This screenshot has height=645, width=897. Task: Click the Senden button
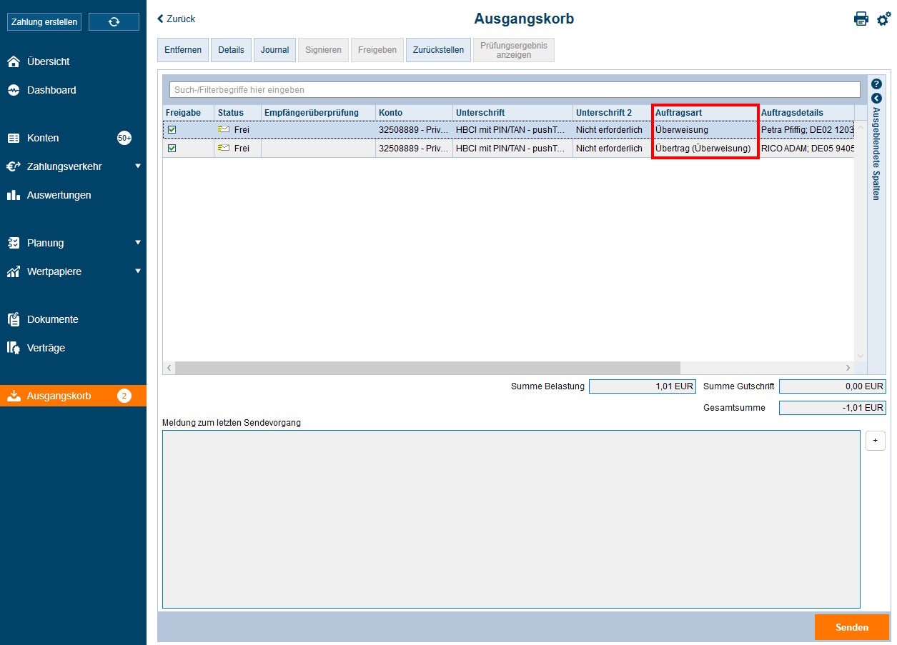(x=851, y=626)
